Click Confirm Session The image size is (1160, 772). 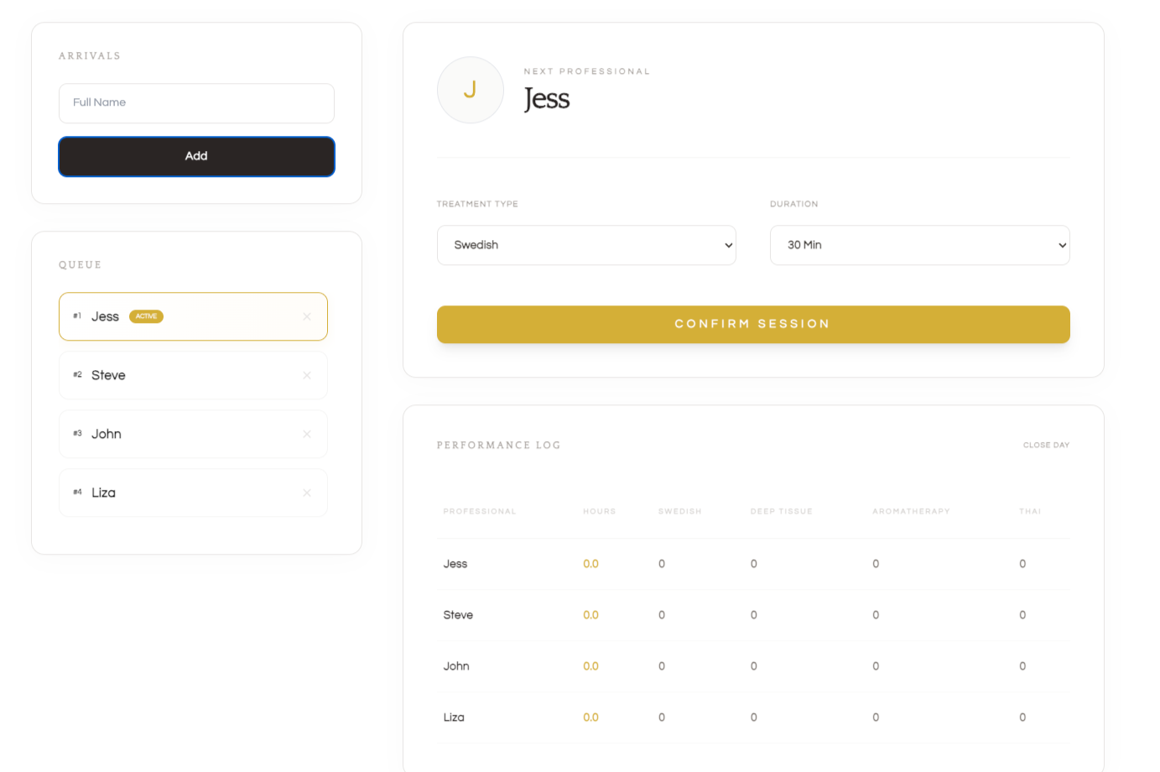pyautogui.click(x=752, y=324)
